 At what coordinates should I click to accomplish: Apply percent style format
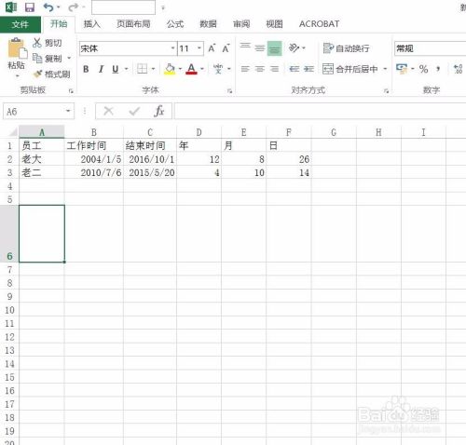pyautogui.click(x=423, y=69)
